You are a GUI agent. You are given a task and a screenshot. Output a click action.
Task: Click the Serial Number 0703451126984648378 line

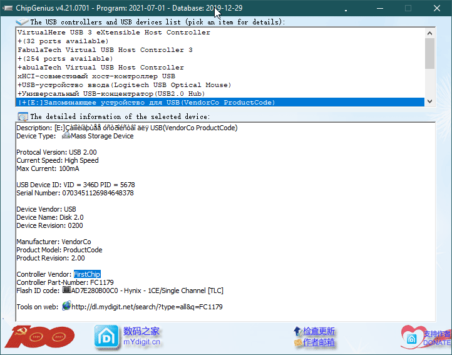pos(75,193)
